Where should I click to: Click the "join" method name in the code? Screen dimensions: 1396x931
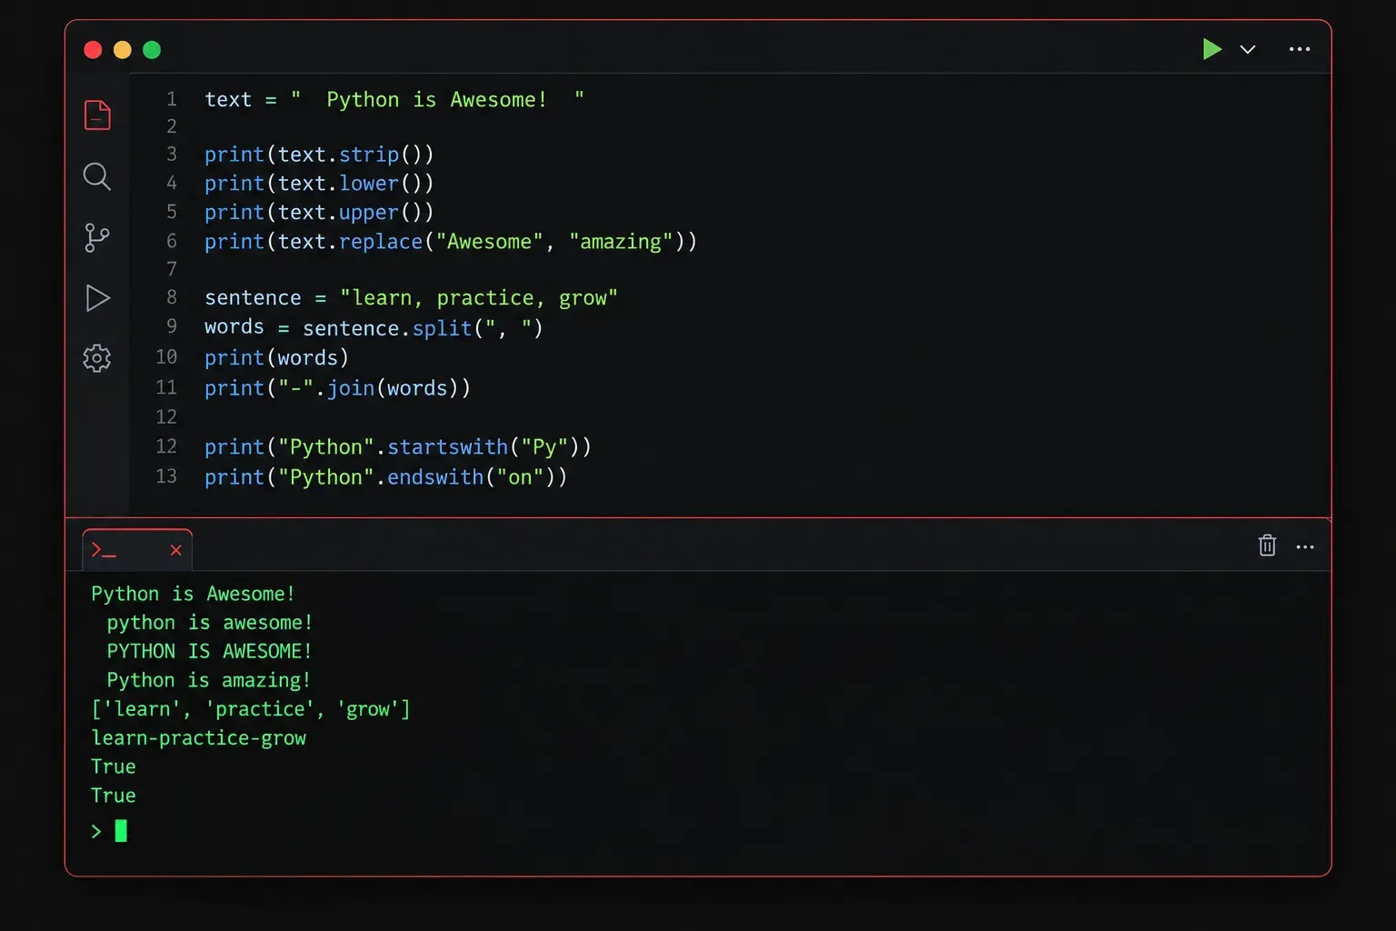[x=351, y=388]
